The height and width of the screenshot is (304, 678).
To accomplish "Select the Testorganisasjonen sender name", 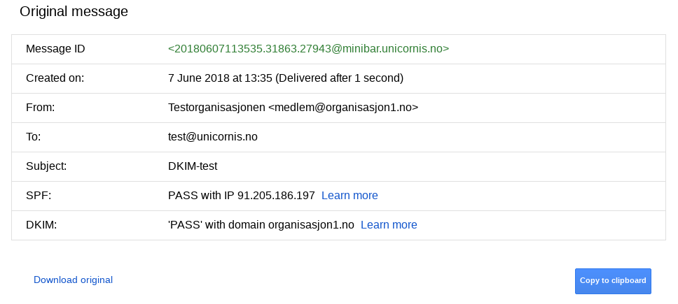I will point(216,108).
